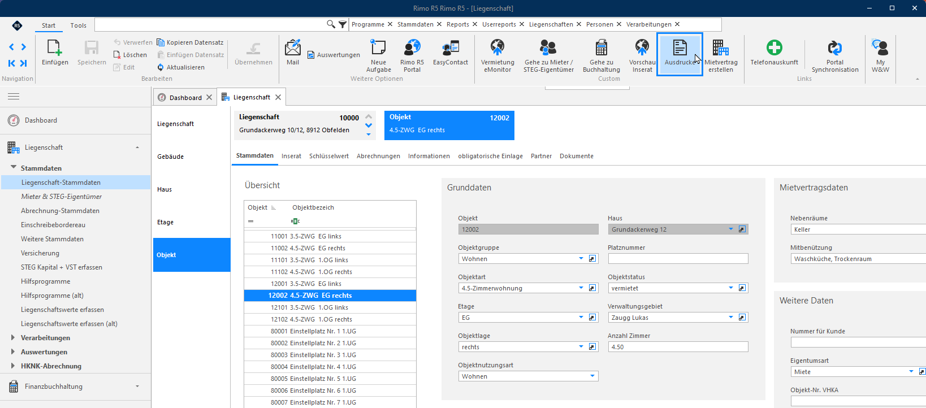Open the Tools ribbon tab
The image size is (926, 408).
point(78,25)
